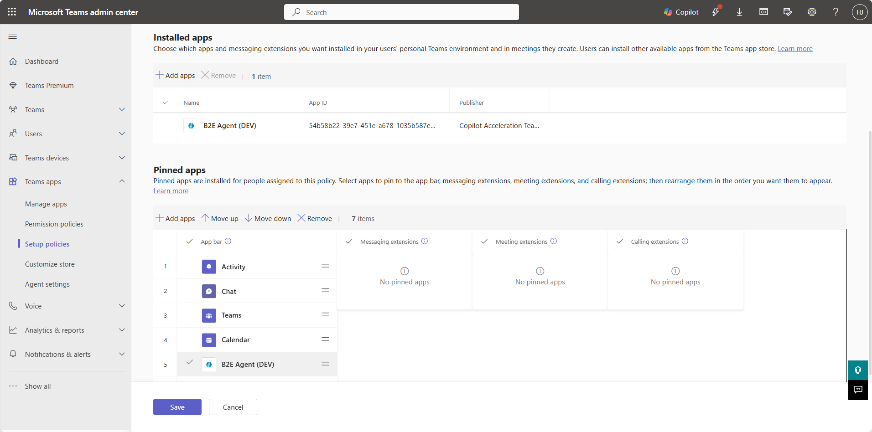Go to Permission policies page
872x432 pixels.
pos(54,224)
